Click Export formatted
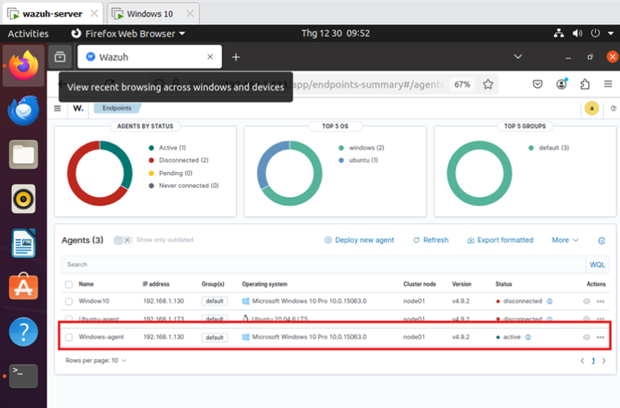The height and width of the screenshot is (408, 620). (501, 240)
